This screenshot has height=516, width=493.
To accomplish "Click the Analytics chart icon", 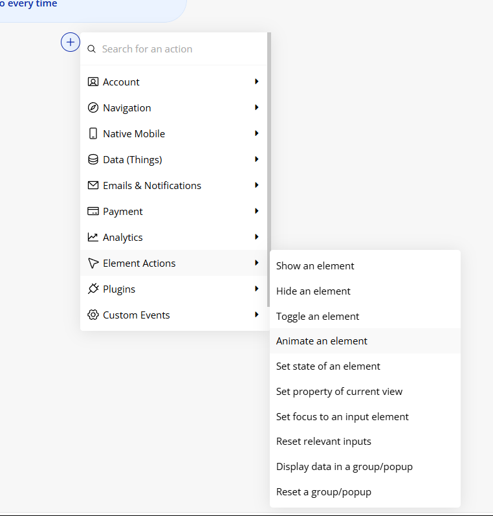I will [93, 237].
